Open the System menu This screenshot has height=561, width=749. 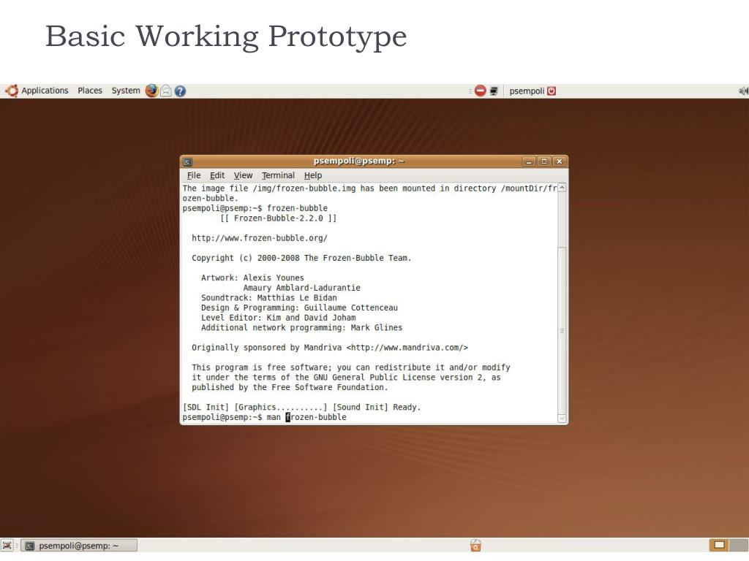click(126, 91)
